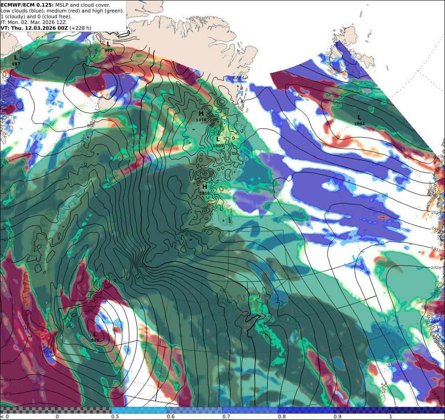This screenshot has width=445, height=420.
Task: Pick the colorbar segment between 0.9 and 1
Action: (361, 410)
